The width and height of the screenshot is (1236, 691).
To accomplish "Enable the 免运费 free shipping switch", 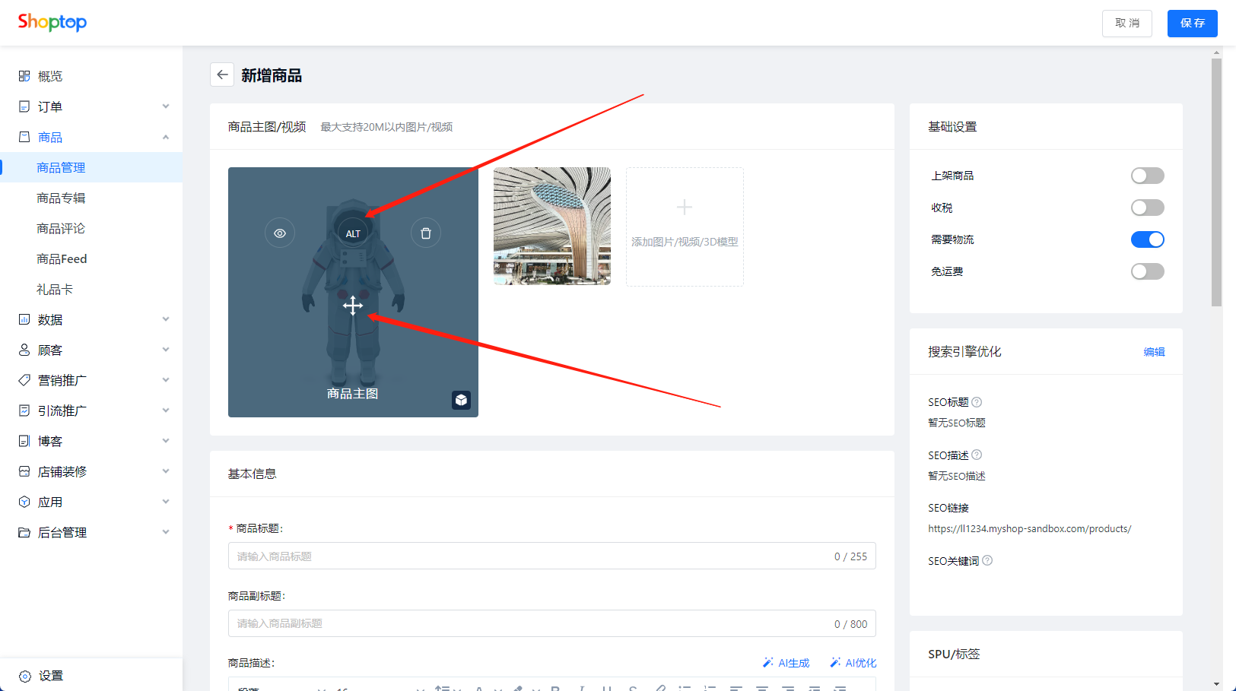I will pos(1148,271).
